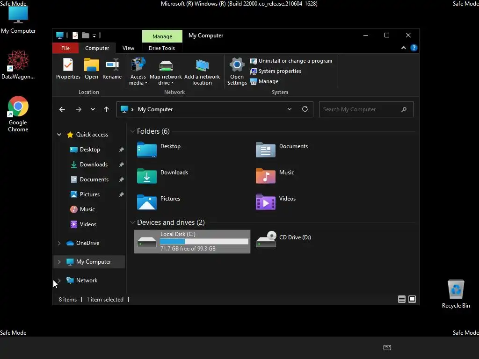This screenshot has height=359, width=479.
Task: Collapse the Folders (6) group
Action: coord(132,131)
